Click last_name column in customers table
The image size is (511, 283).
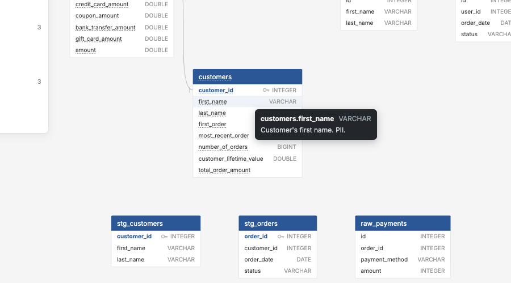212,113
